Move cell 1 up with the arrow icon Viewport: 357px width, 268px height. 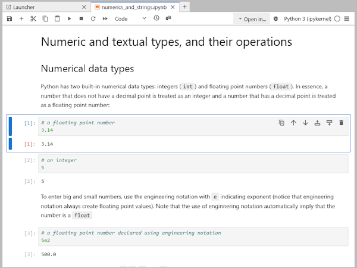pos(293,123)
